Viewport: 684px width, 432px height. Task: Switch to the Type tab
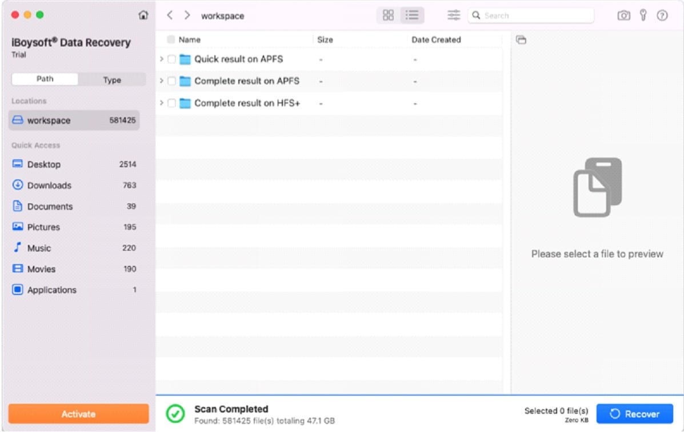click(112, 80)
